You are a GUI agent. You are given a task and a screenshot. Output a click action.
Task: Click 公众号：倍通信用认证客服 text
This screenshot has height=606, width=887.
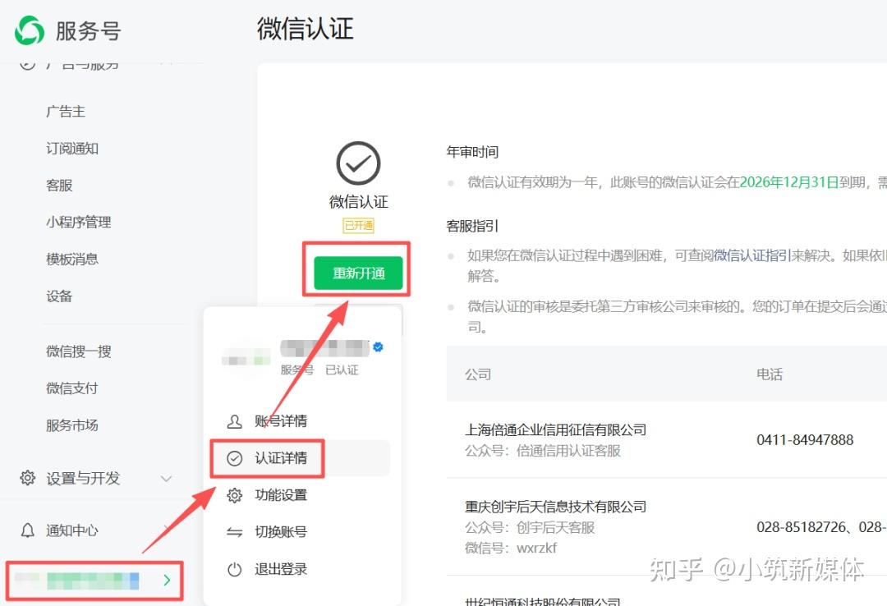[x=543, y=451]
